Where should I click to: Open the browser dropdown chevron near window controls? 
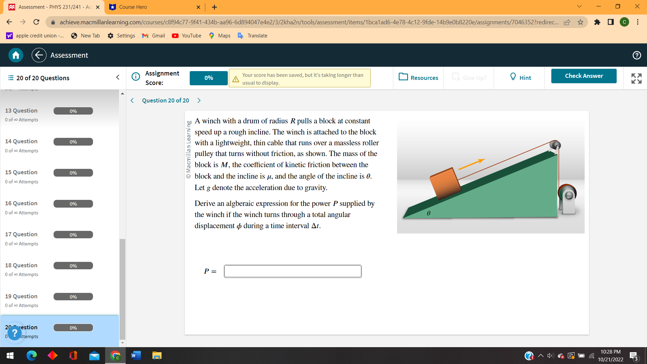[579, 6]
